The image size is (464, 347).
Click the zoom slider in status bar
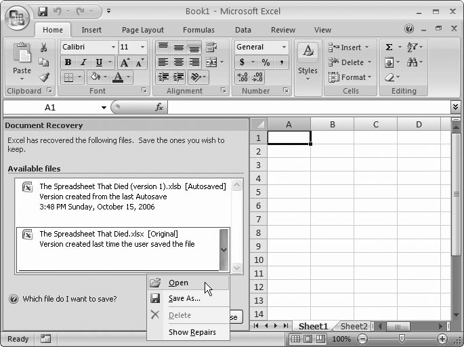[402, 338]
